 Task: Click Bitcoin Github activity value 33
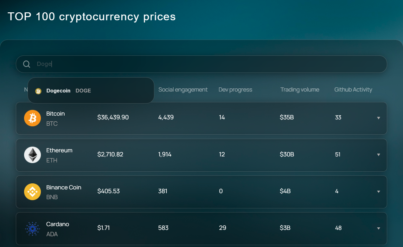338,117
